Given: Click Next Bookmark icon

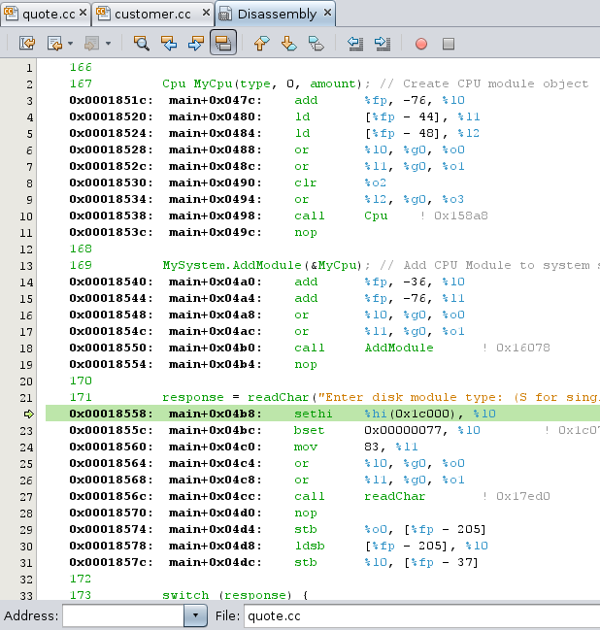Looking at the screenshot, I should click(x=288, y=44).
